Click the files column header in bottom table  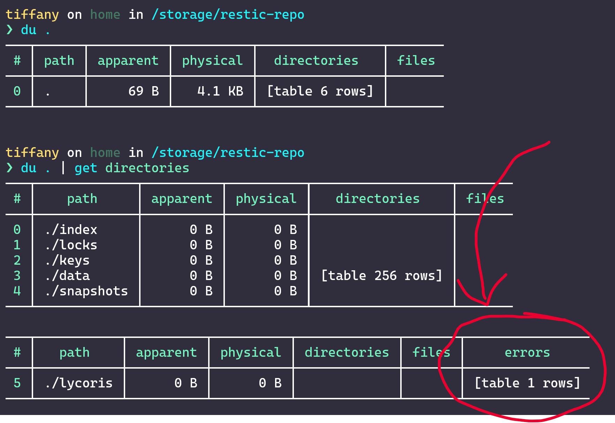[431, 352]
